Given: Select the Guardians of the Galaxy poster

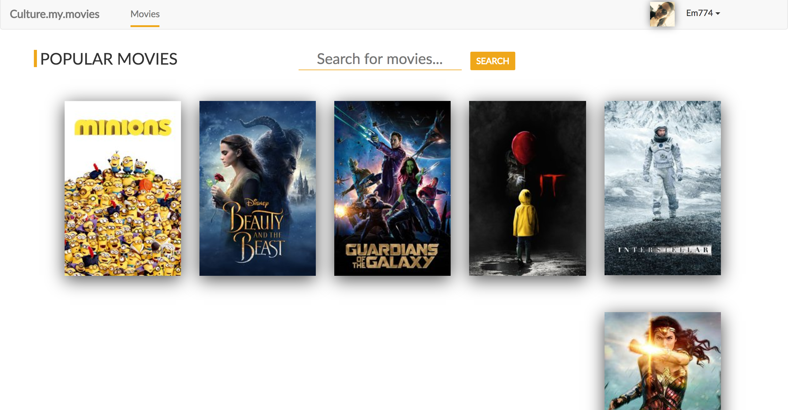Looking at the screenshot, I should [392, 188].
